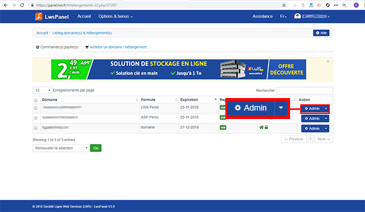The width and height of the screenshot is (365, 212).
Task: Open the user account dropdown arrow
Action: point(329,17)
